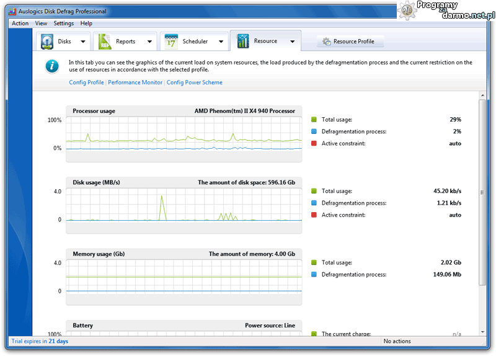The height and width of the screenshot is (356, 496).
Task: Open the Performance Monitor link
Action: point(135,82)
